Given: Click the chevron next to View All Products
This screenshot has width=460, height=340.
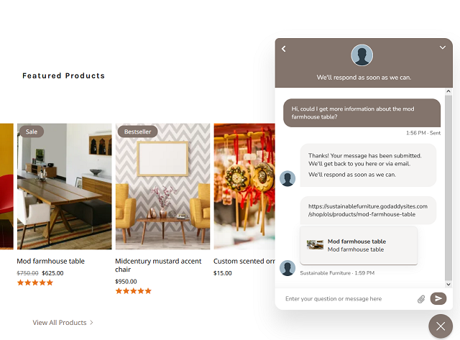Looking at the screenshot, I should point(91,323).
